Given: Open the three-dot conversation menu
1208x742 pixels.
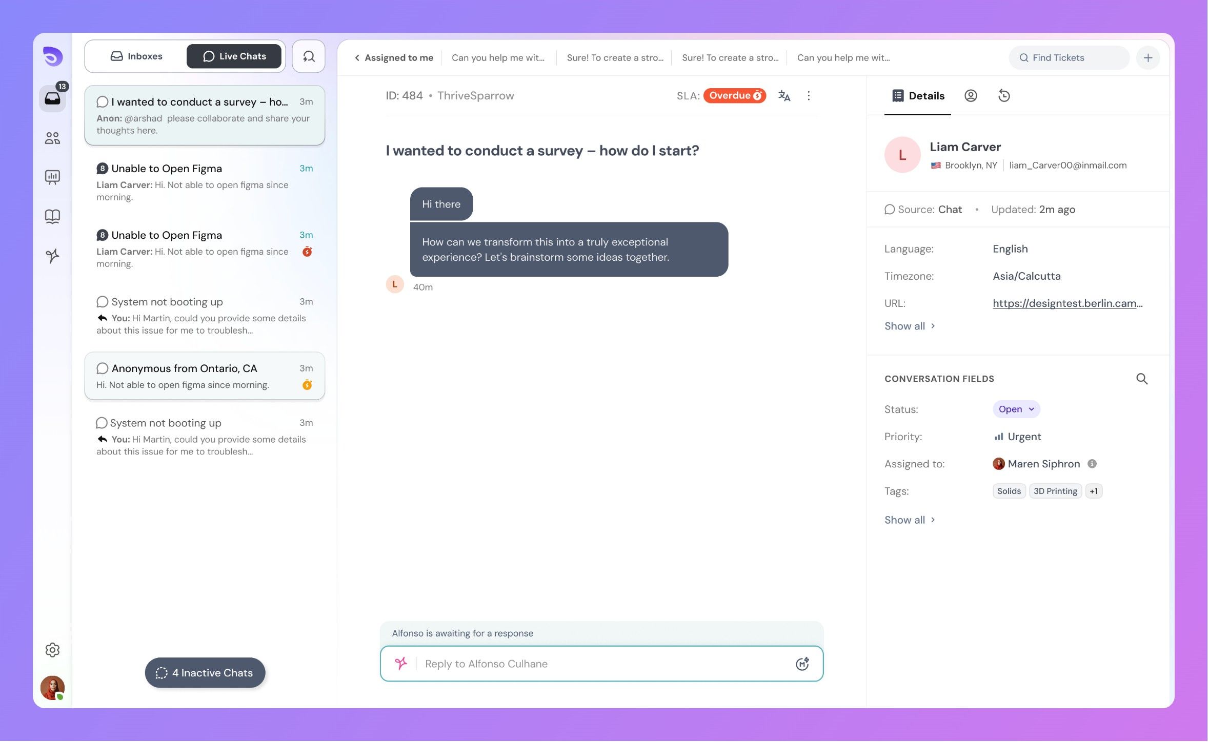Looking at the screenshot, I should (x=809, y=96).
